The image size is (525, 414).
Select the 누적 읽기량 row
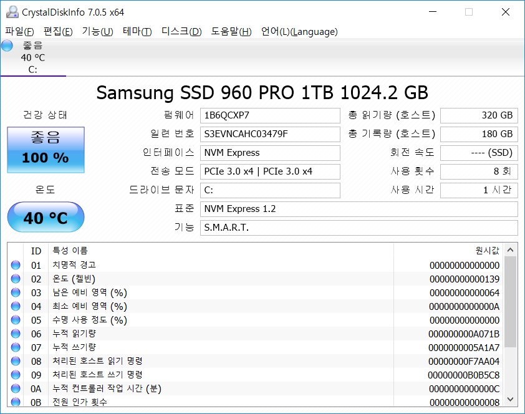coord(256,334)
